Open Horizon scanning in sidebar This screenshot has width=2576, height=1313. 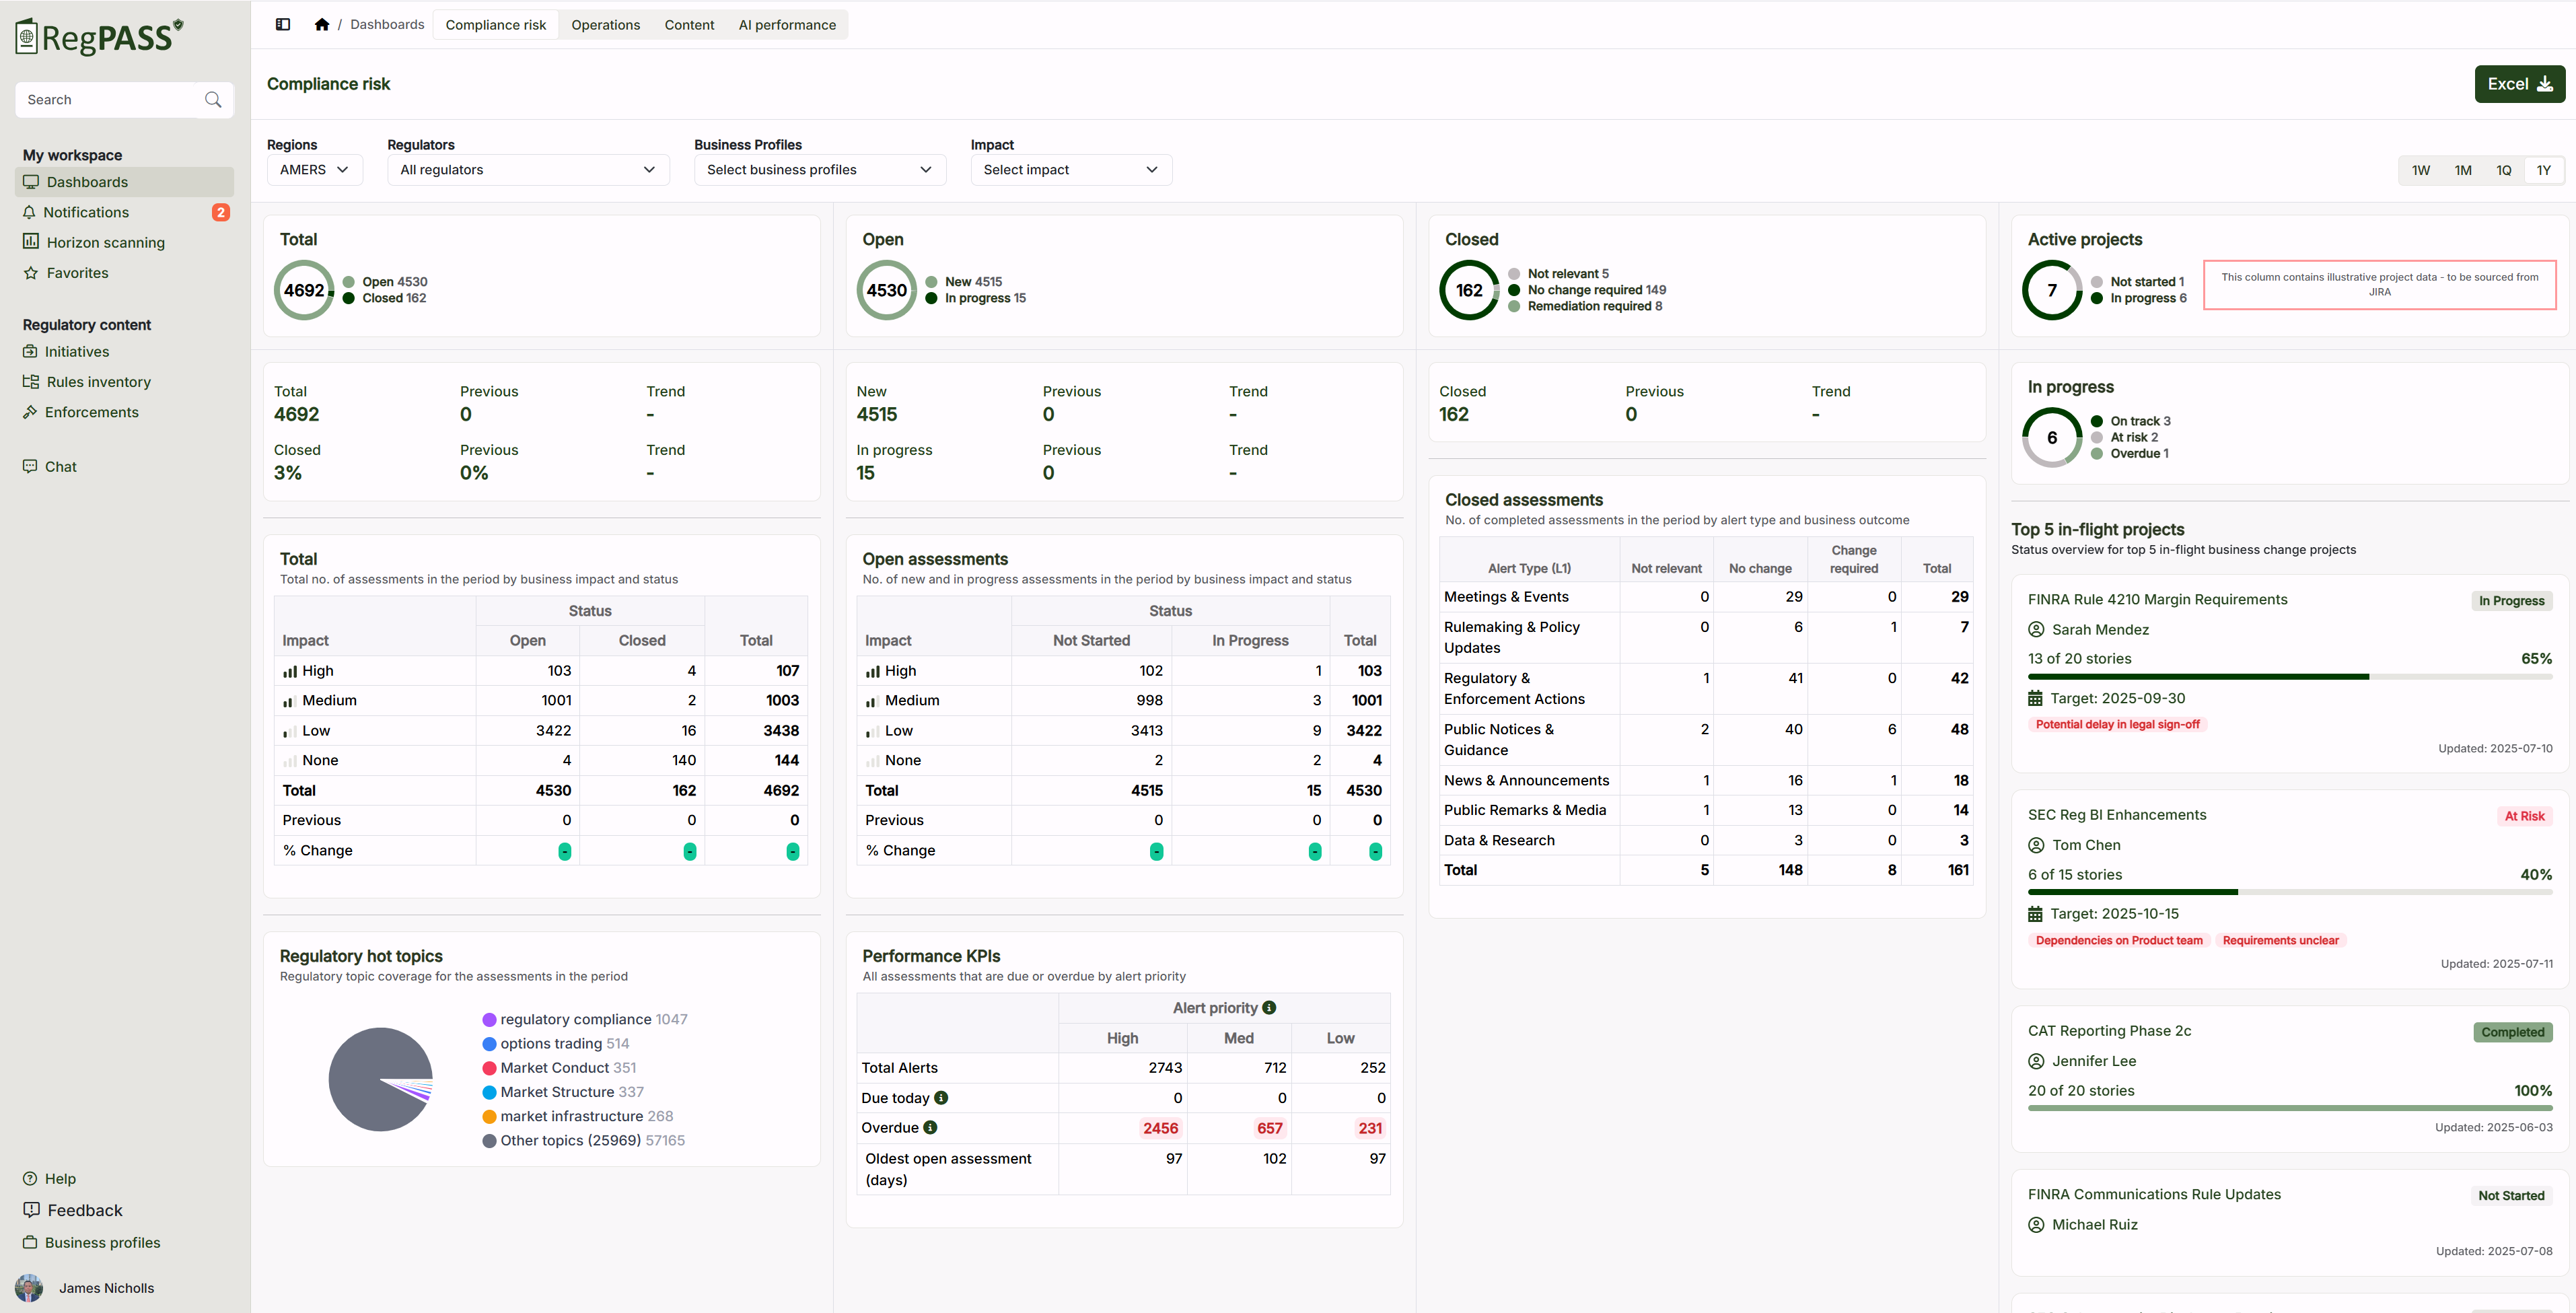[x=105, y=242]
